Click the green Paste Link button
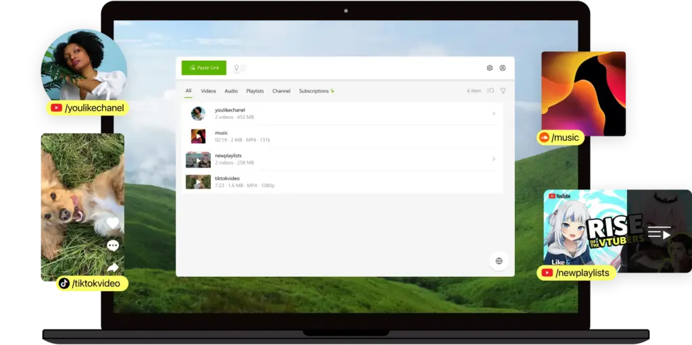This screenshot has height=345, width=692. click(204, 68)
